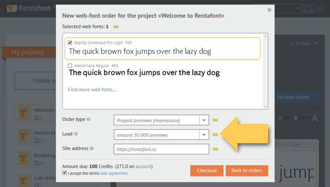Click the Load help question icon
Viewport: 330px width, 187px height.
click(x=76, y=134)
